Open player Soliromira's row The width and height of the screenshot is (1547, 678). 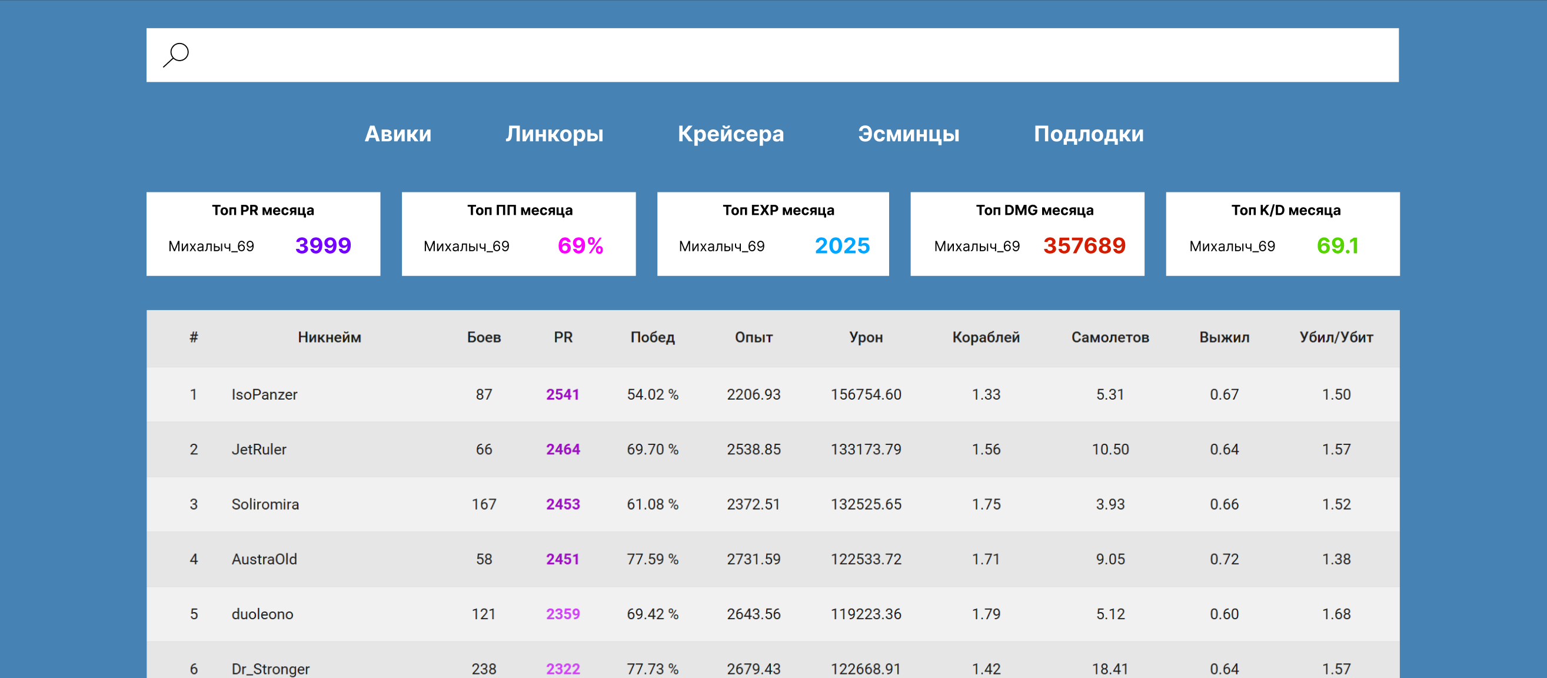point(773,504)
